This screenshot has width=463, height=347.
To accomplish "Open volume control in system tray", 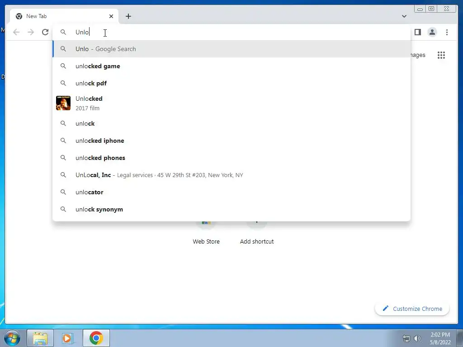I will coord(417,338).
